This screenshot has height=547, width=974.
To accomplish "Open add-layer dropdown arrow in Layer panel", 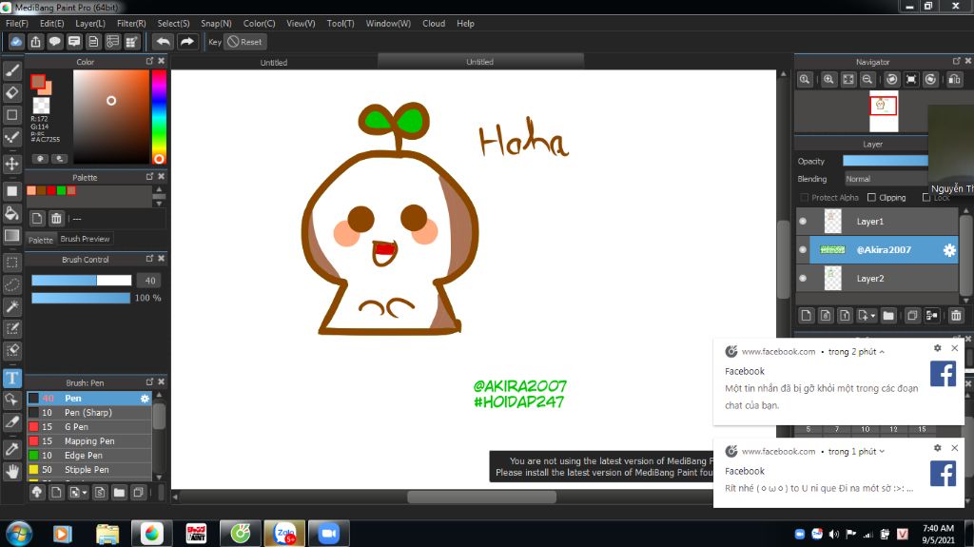I will 873,316.
